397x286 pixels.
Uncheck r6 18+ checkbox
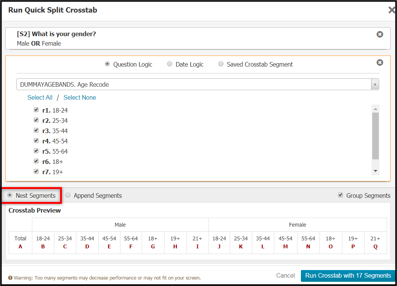pos(36,161)
